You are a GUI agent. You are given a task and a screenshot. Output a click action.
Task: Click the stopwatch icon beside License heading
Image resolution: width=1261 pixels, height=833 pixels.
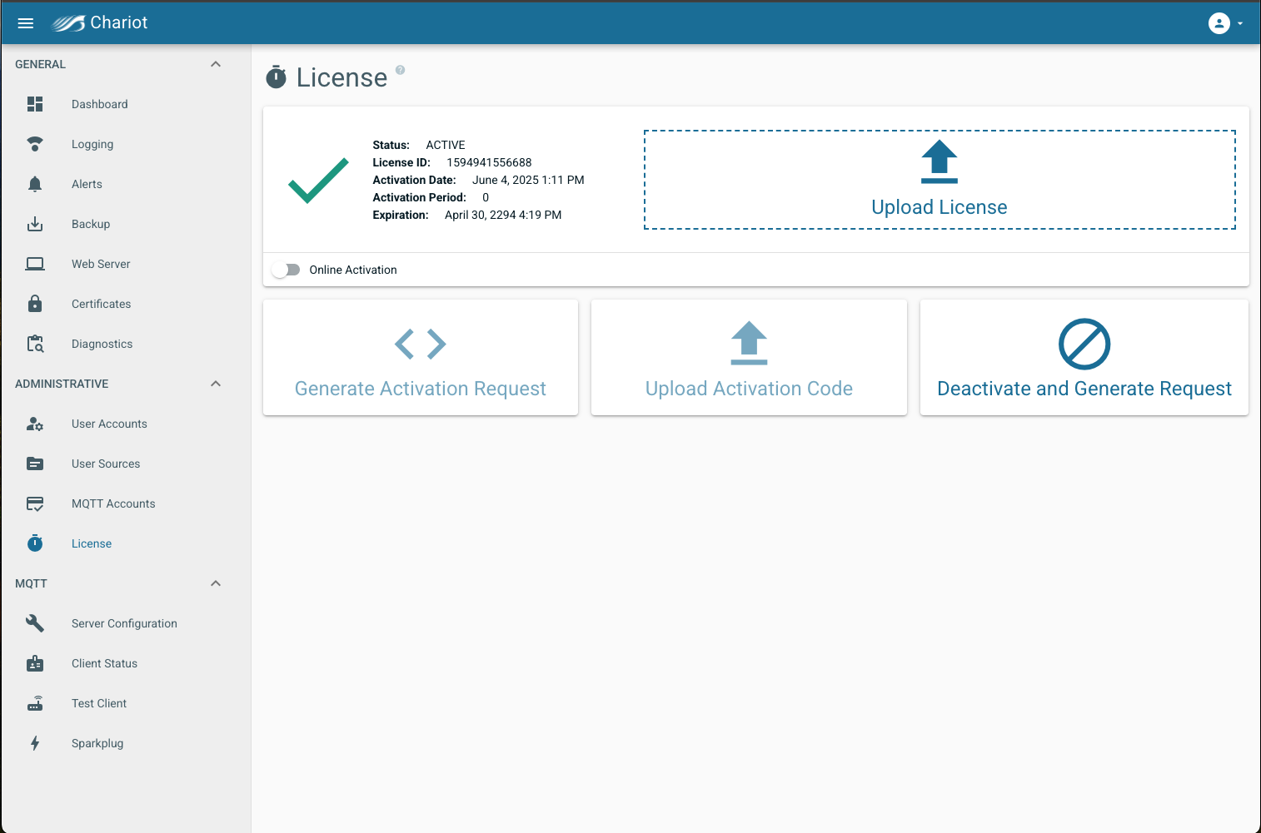tap(277, 77)
